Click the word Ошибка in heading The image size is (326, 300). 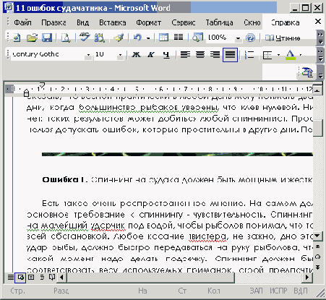tap(61, 180)
